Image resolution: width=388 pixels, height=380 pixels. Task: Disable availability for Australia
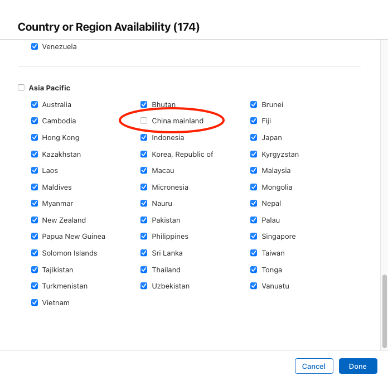coord(35,105)
